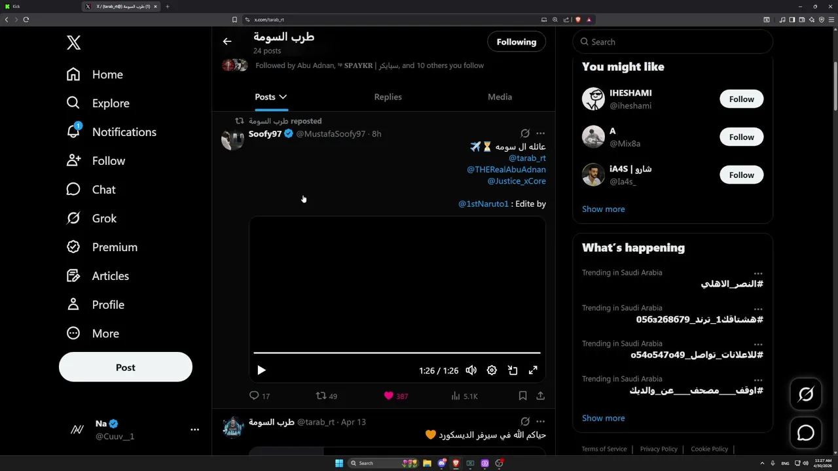Click the browser address bar URL
The height and width of the screenshot is (471, 838).
click(x=269, y=20)
